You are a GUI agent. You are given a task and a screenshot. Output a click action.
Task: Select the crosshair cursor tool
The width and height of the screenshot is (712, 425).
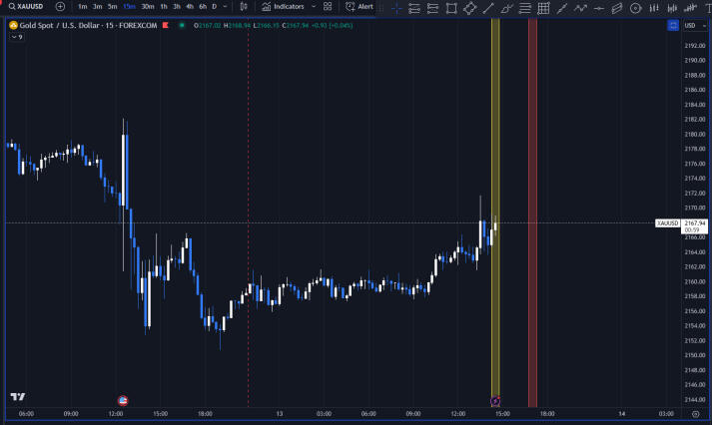click(396, 8)
